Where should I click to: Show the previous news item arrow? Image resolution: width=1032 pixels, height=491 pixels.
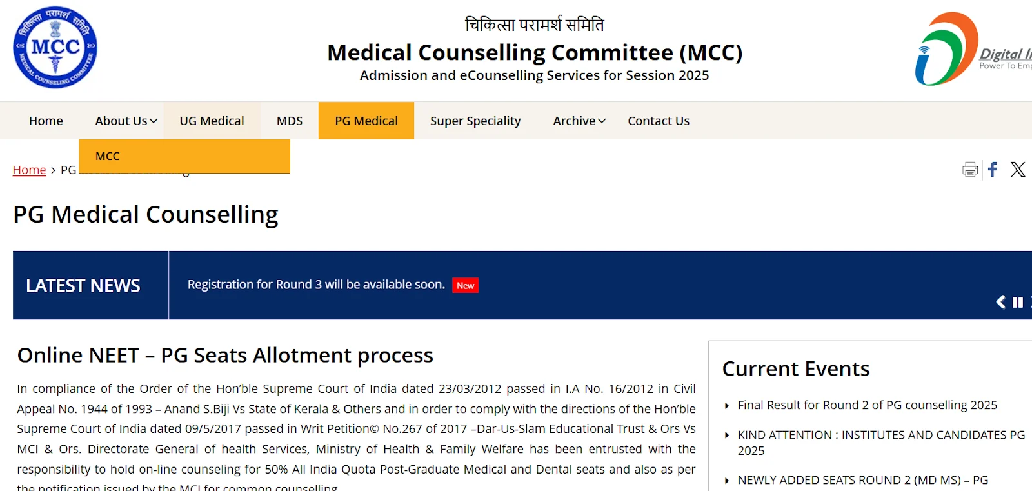coord(1001,301)
